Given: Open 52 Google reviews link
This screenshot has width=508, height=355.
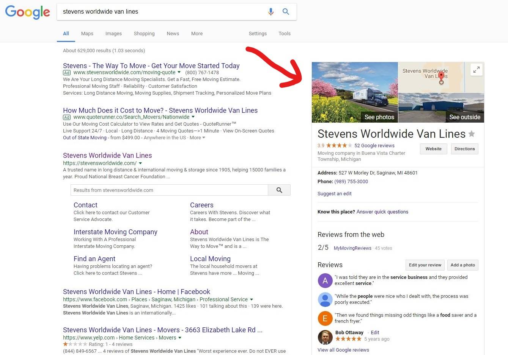Looking at the screenshot, I should pyautogui.click(x=374, y=146).
